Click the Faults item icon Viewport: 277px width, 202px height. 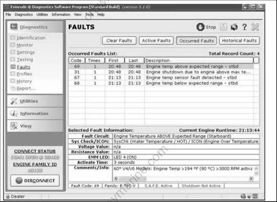[13, 67]
